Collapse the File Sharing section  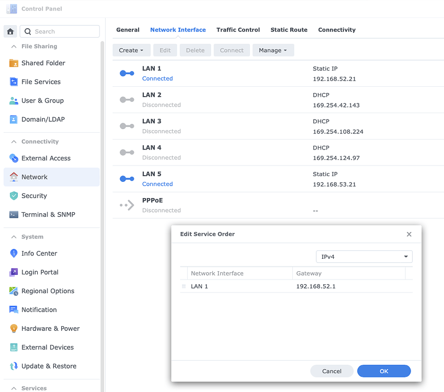click(14, 47)
